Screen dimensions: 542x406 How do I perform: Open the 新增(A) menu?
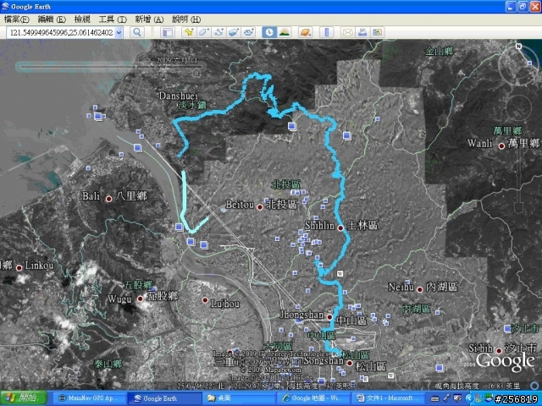(149, 19)
